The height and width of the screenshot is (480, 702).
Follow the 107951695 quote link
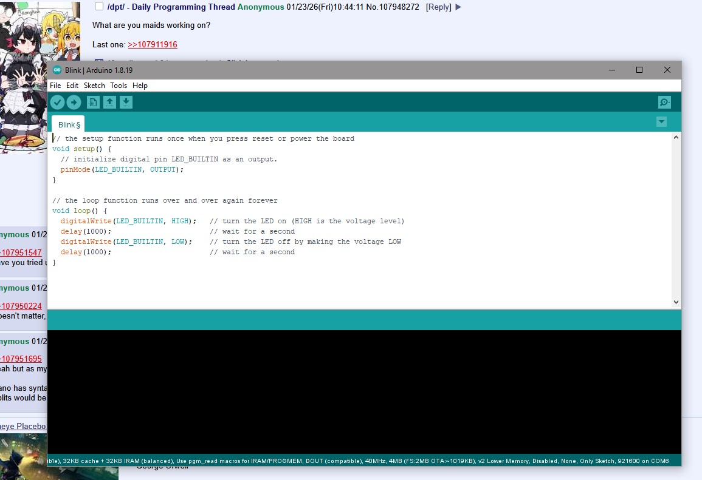(21, 359)
